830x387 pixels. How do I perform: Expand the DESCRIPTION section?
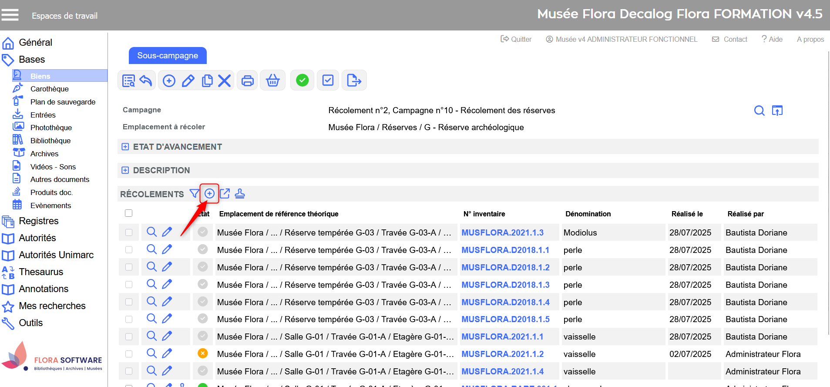tap(125, 170)
